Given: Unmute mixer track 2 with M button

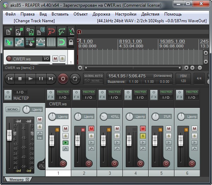Looking at the screenshot, I should click(x=91, y=129).
